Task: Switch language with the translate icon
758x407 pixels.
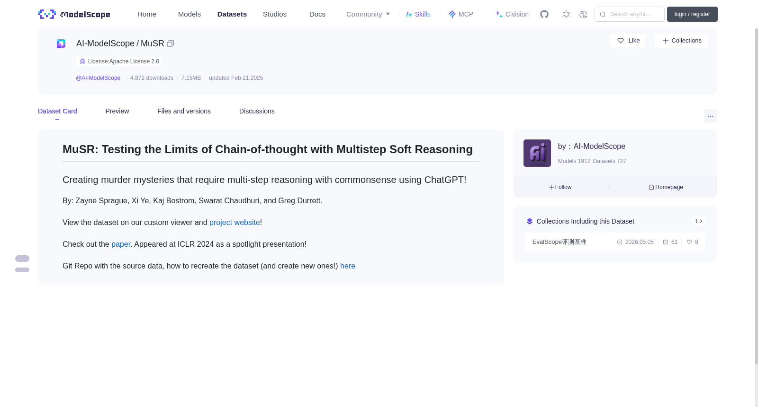Action: click(x=583, y=14)
